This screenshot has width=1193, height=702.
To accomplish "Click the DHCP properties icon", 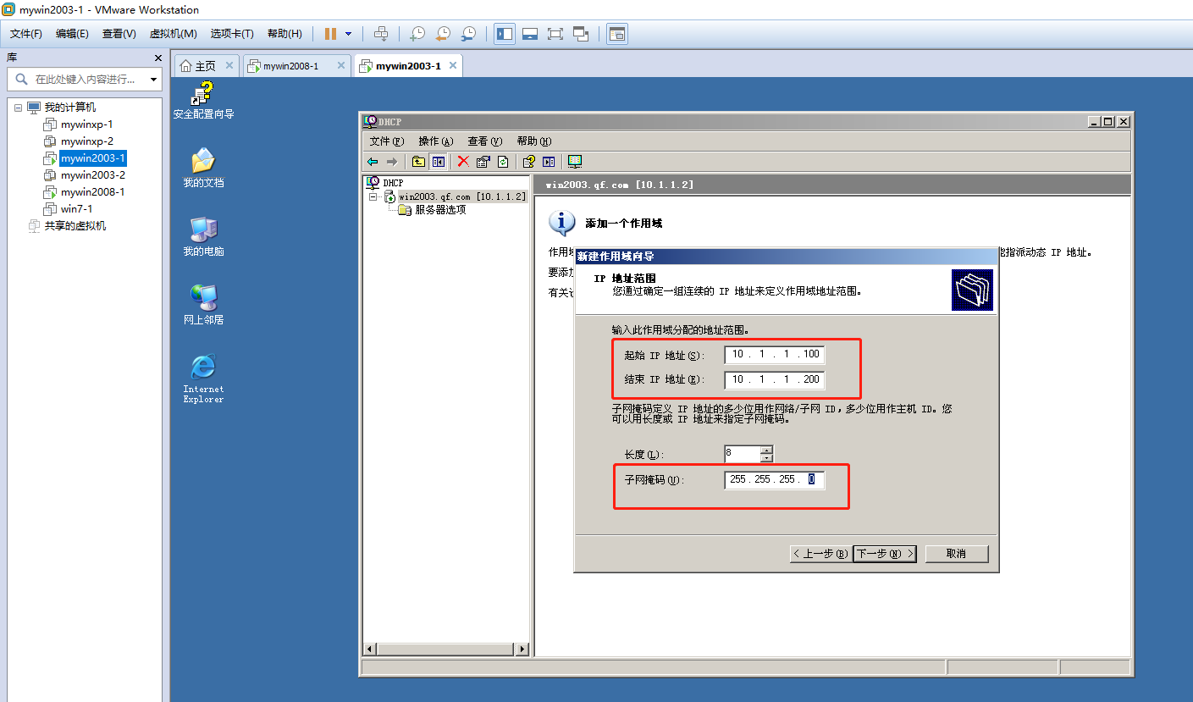I will click(x=483, y=162).
